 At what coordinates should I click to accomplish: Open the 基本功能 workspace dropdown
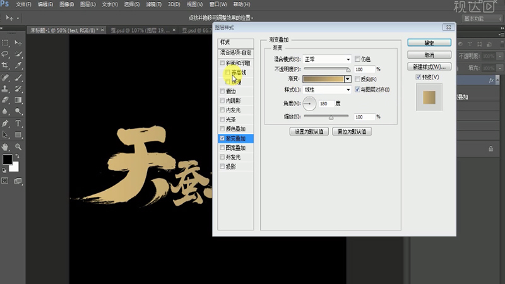[x=482, y=19]
